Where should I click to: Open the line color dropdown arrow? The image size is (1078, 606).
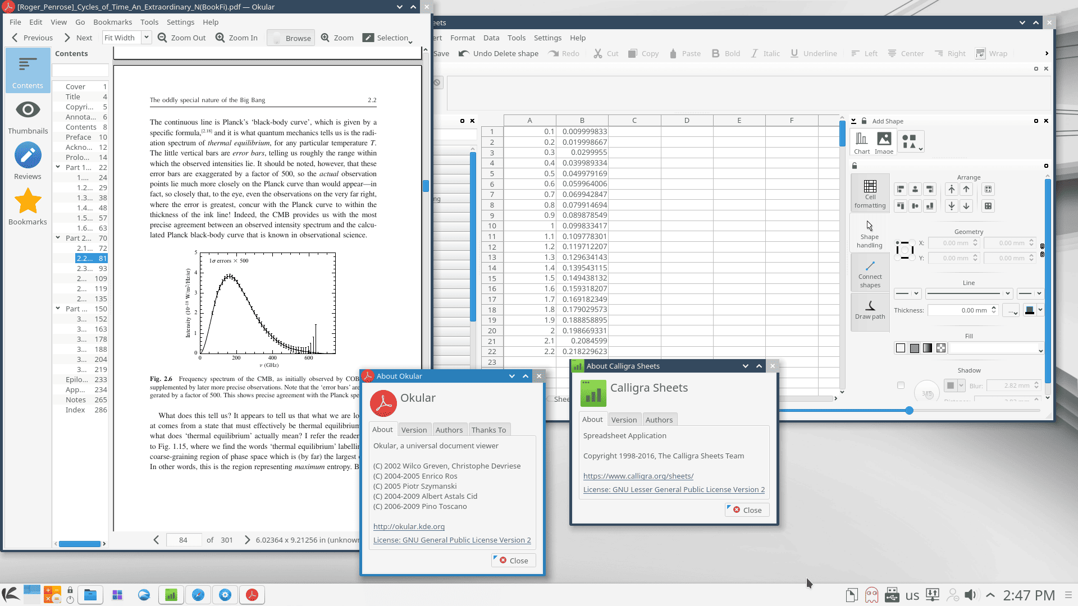[1040, 310]
